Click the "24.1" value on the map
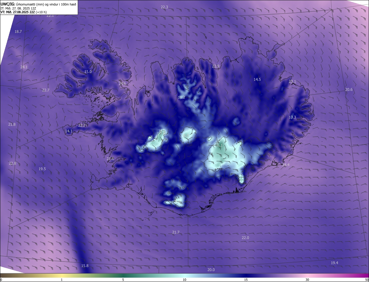 (24, 67)
